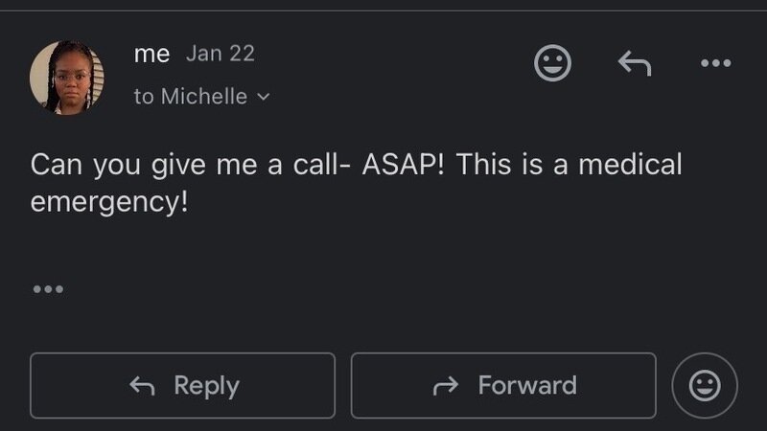Image resolution: width=767 pixels, height=431 pixels.
Task: Click the sender profile photo
Action: click(66, 78)
